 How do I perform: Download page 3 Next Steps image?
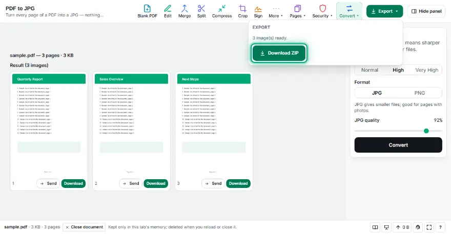238,183
